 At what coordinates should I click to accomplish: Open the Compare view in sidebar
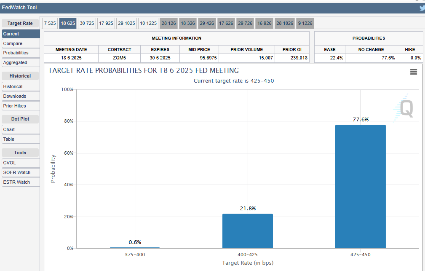[x=13, y=43]
